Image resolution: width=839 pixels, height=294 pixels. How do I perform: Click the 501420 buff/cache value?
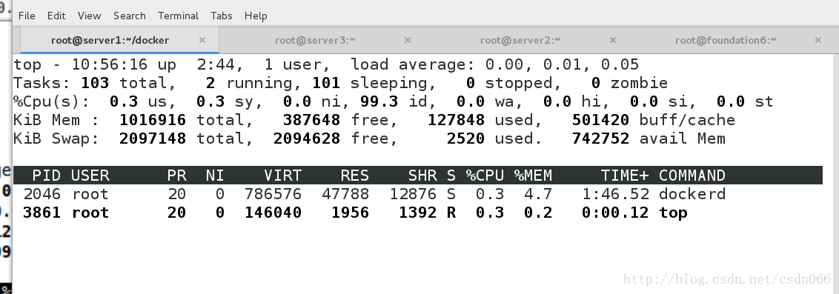(600, 120)
